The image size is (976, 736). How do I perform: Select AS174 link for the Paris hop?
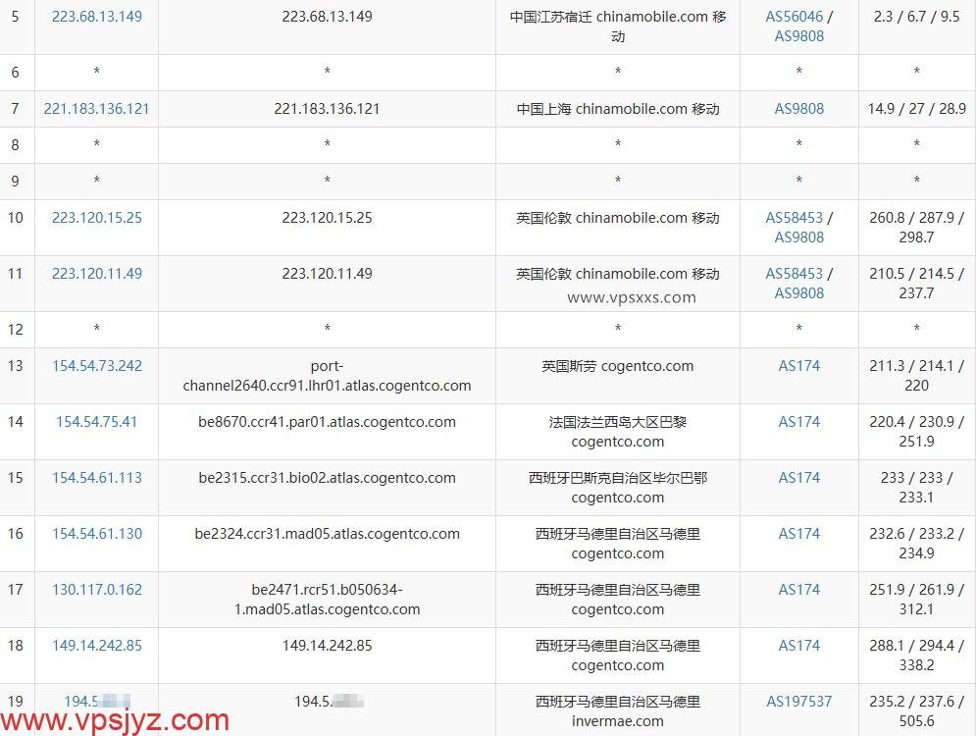coord(798,422)
